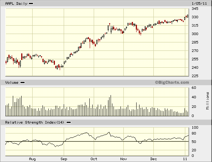The width and height of the screenshot is (212, 162).
Task: Click the 50 RSI axis label
Action: coord(194,142)
